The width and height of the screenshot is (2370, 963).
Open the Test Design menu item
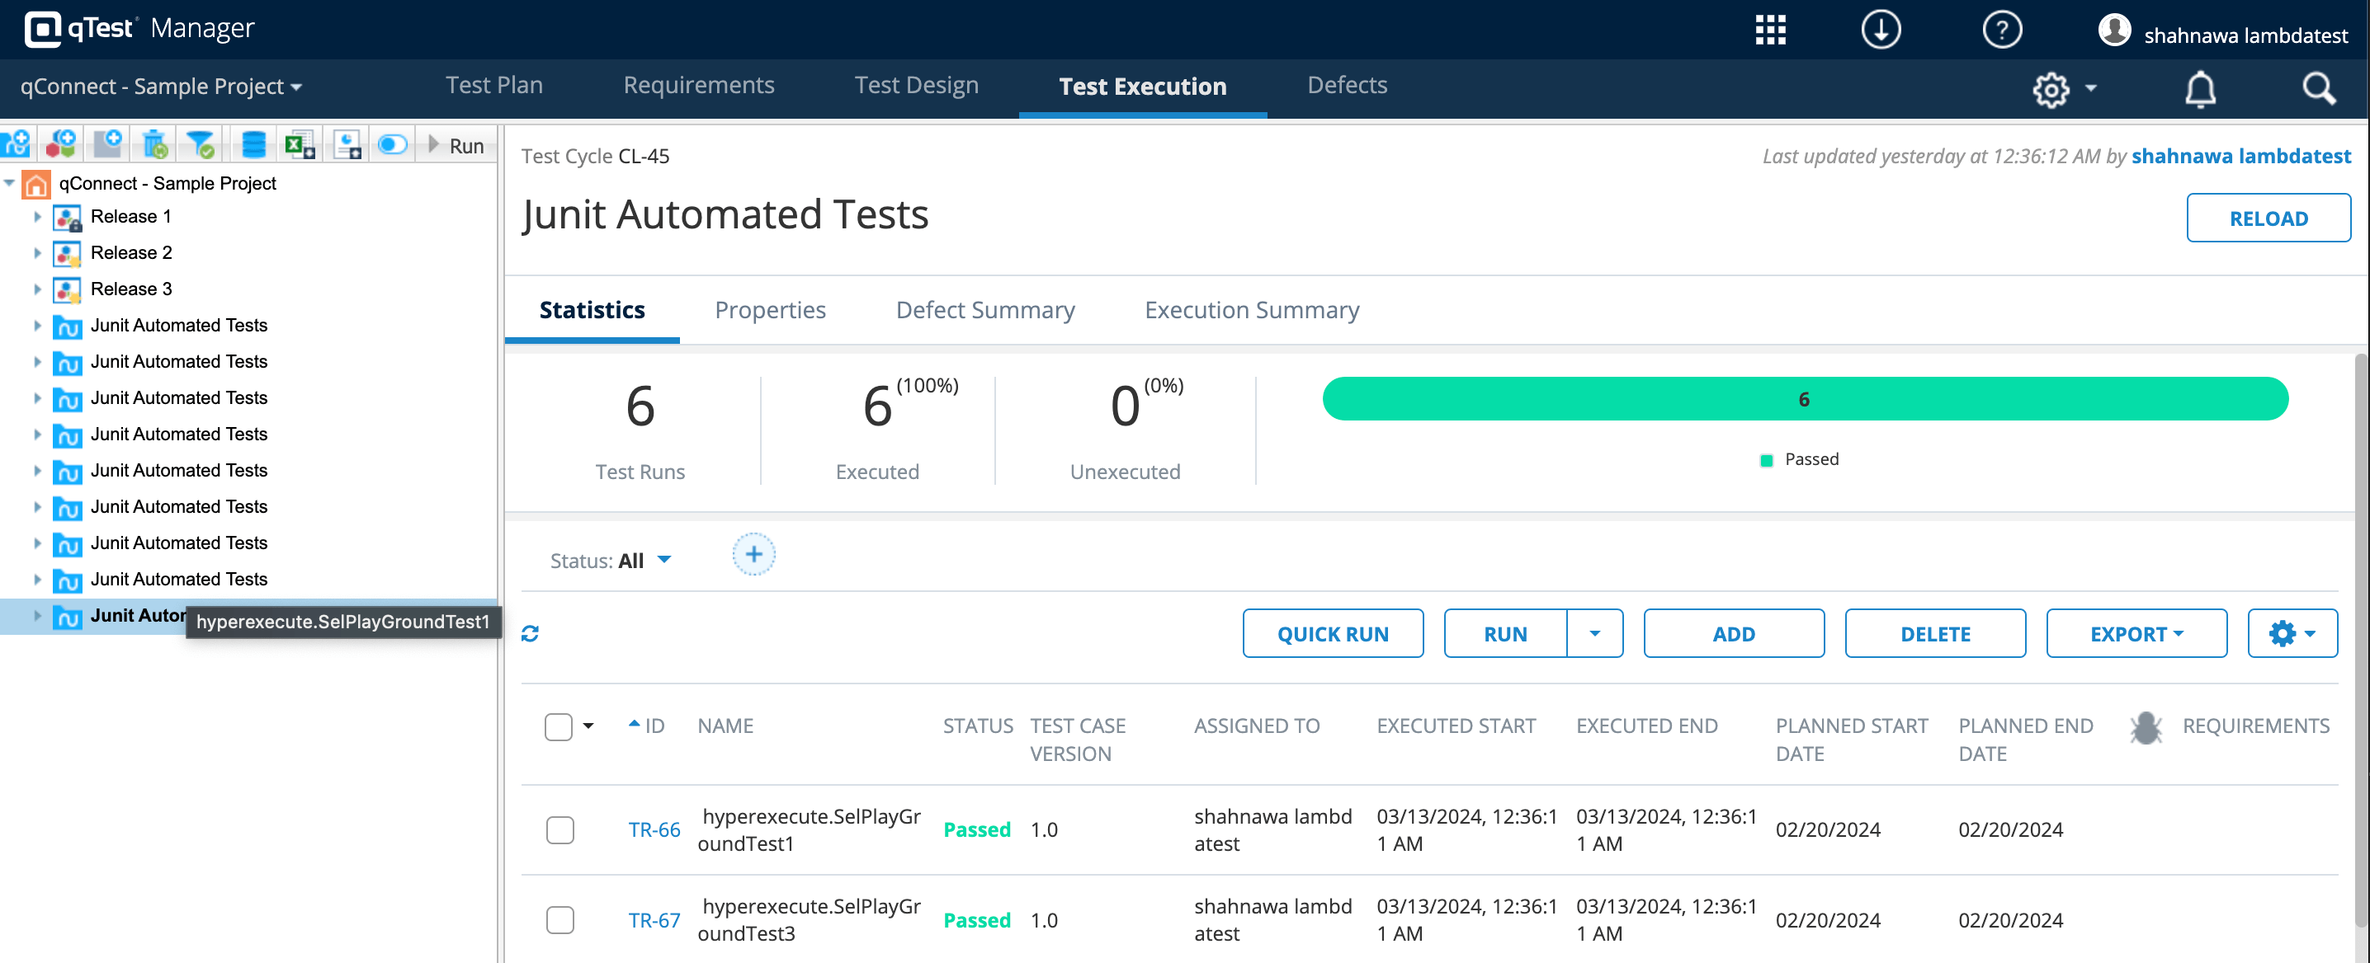[x=916, y=86]
